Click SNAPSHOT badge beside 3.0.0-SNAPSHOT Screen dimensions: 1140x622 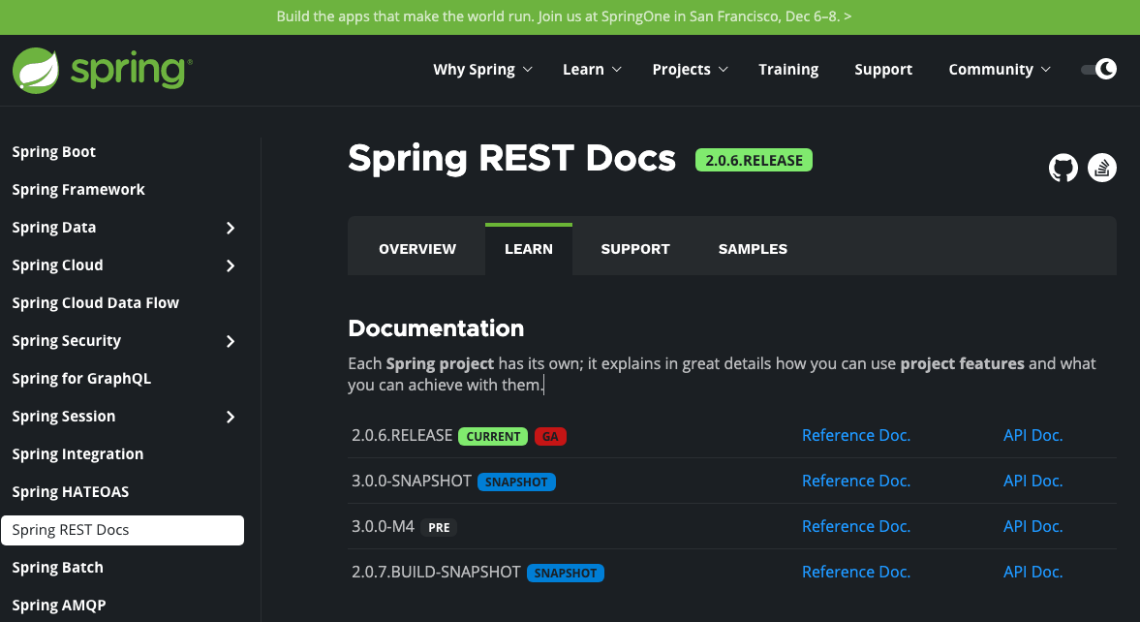click(x=516, y=482)
